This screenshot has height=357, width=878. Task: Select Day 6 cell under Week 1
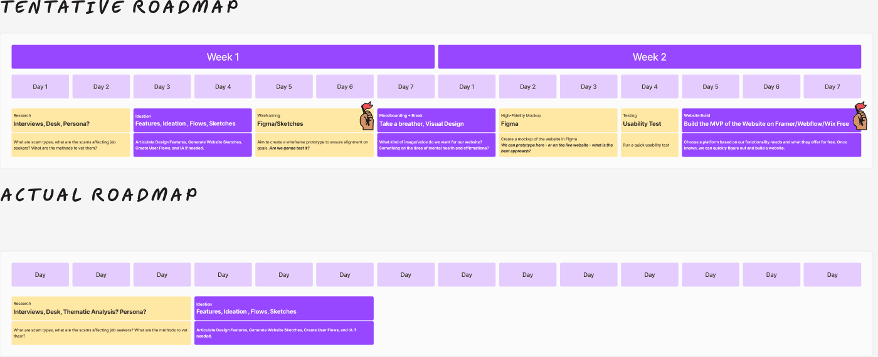click(345, 87)
